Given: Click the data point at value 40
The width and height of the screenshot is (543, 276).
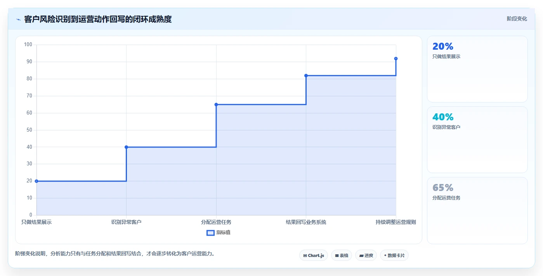Looking at the screenshot, I should click(x=127, y=147).
